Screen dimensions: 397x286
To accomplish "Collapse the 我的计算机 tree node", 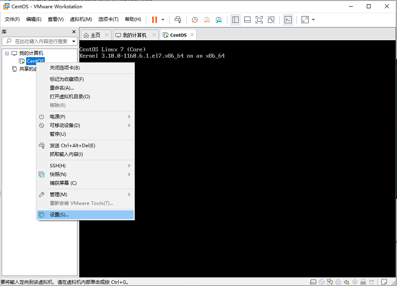I will pos(7,53).
